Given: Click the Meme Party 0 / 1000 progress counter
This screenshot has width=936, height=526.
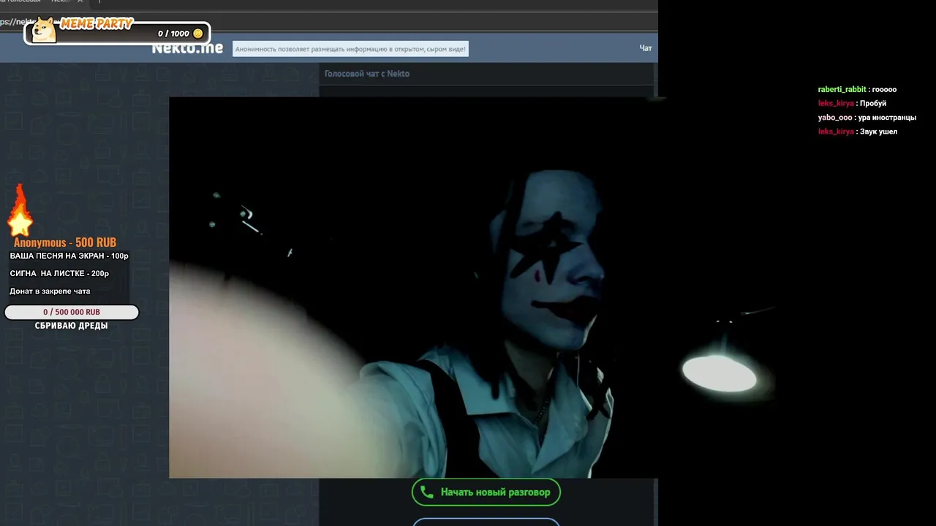Looking at the screenshot, I should (174, 34).
